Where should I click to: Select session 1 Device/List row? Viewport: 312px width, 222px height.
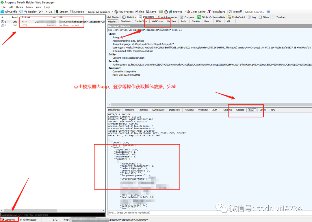click(53, 22)
